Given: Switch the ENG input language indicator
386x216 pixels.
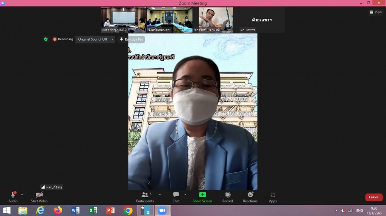Looking at the screenshot, I should pyautogui.click(x=359, y=211).
